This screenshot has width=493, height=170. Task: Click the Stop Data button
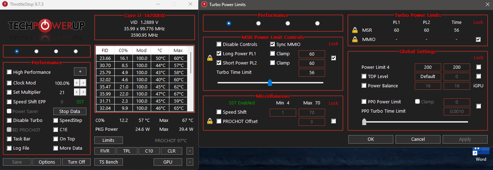click(70, 111)
